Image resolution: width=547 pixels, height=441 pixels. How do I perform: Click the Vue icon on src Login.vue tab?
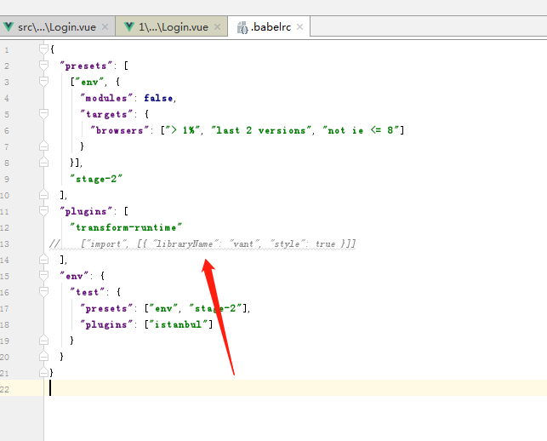pyautogui.click(x=9, y=27)
